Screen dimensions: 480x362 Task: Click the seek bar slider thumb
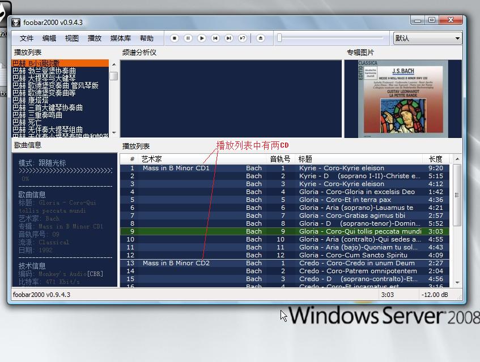(x=279, y=38)
